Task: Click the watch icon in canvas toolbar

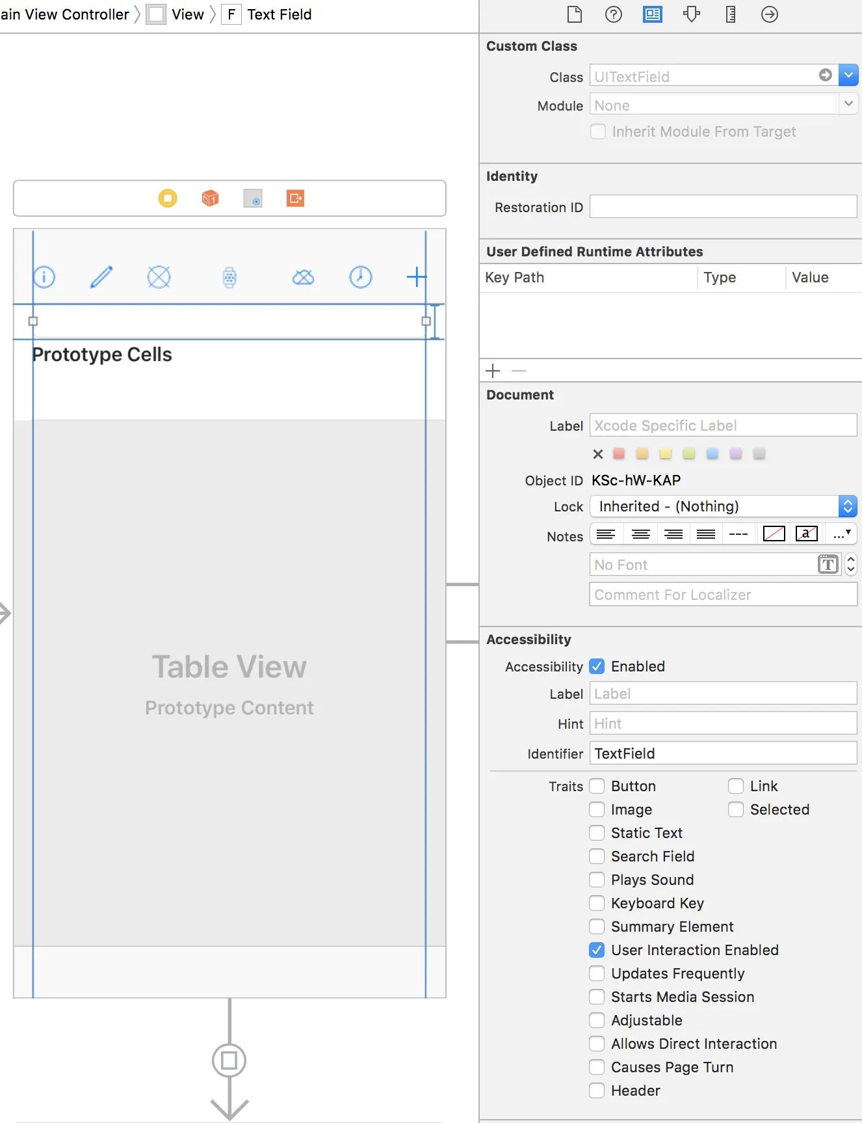Action: [229, 278]
